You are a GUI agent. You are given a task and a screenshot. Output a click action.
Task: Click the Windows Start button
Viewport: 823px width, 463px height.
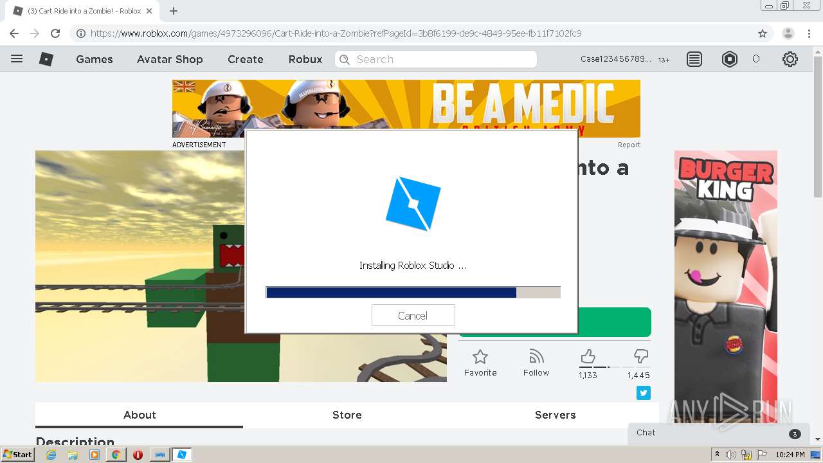[x=17, y=455]
